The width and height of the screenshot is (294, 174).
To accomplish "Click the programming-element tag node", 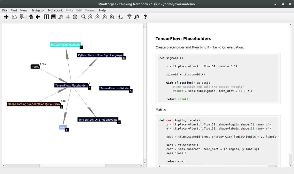I will [x=65, y=45].
